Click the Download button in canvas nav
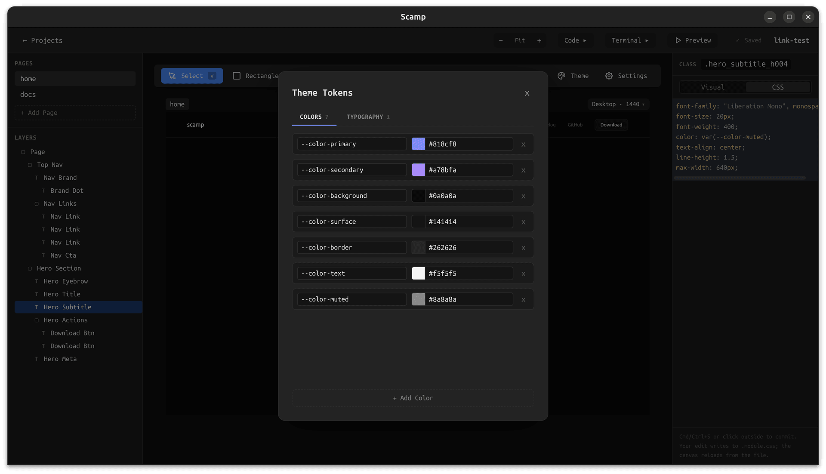826x474 pixels. click(x=611, y=125)
